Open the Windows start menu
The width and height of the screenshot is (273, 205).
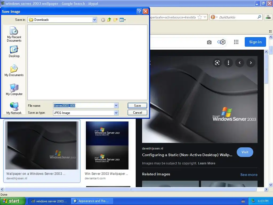(x=13, y=201)
